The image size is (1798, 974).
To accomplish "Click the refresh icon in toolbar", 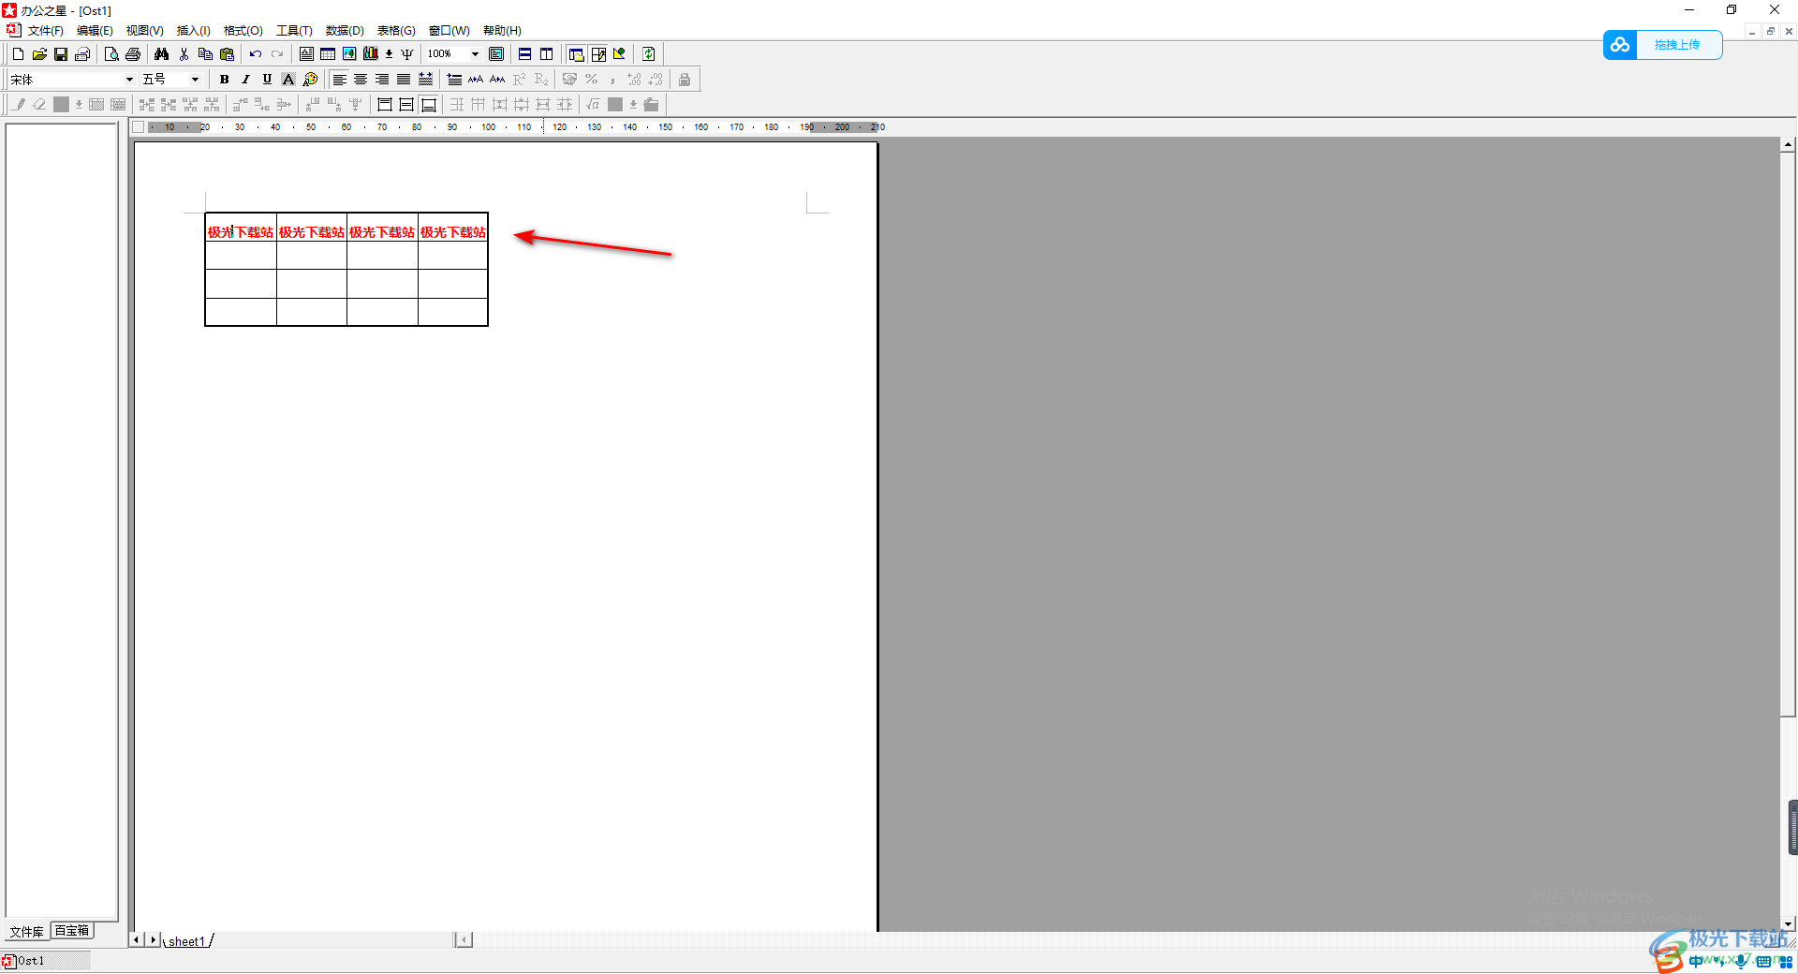I will (648, 54).
